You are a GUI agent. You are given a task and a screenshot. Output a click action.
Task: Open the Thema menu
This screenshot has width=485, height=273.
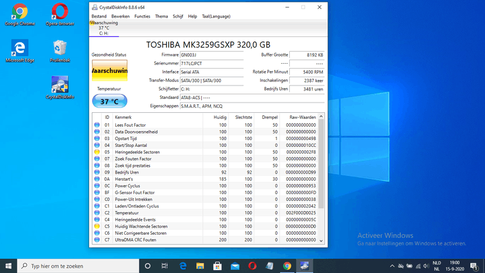161,16
